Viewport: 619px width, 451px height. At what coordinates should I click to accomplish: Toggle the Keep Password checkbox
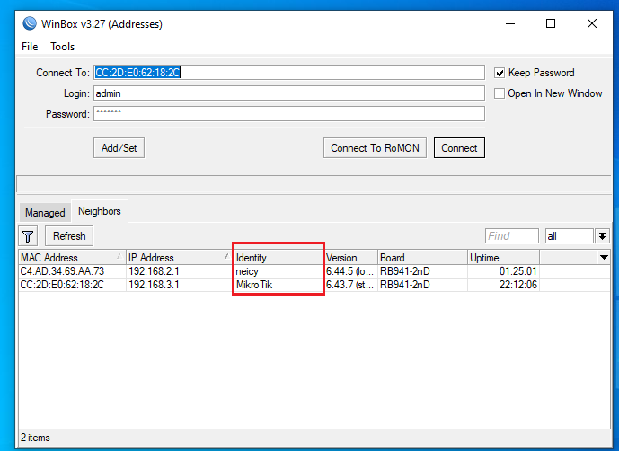coord(500,73)
